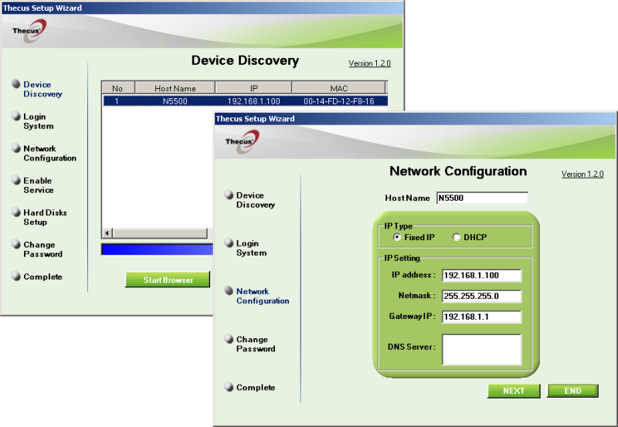Click the Thecus logo in Network Configuration window

tap(242, 141)
